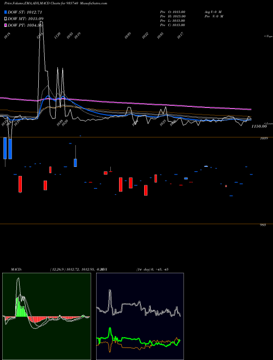Click the MACD (12,26,9) parameter values
Screen dimensions: 273x360
pos(76,269)
